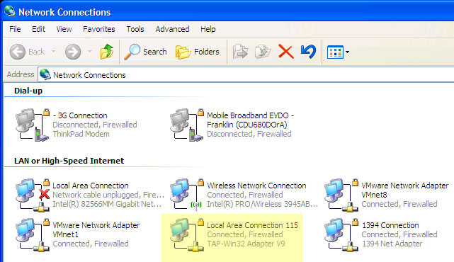The width and height of the screenshot is (454, 262).
Task: Click 'ThinkPad Modem' device text
Action: pyautogui.click(x=81, y=134)
